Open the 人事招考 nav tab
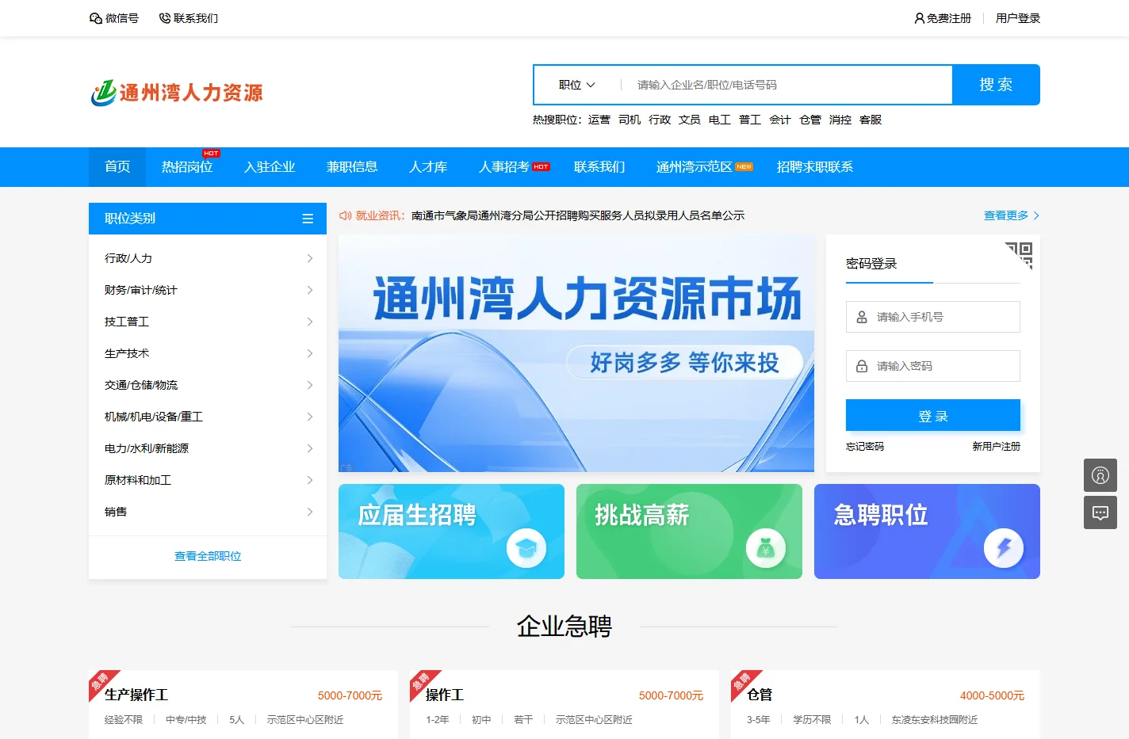The height and width of the screenshot is (739, 1129). [x=504, y=167]
